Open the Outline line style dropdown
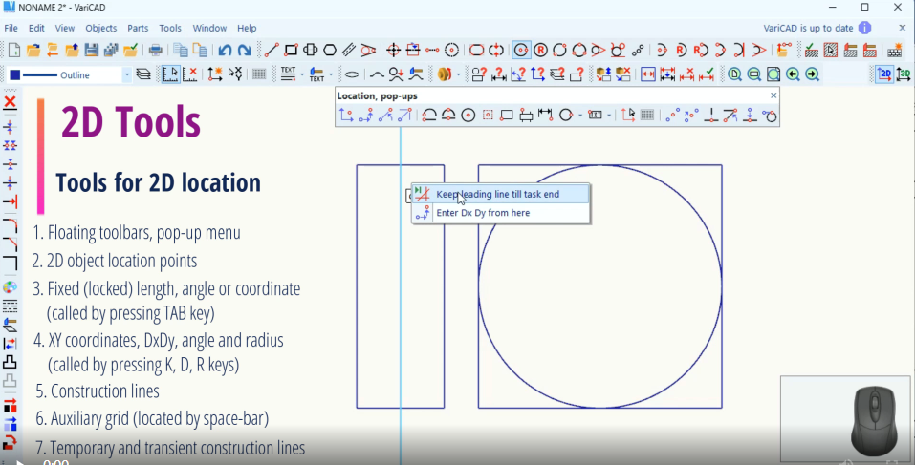Screen dimensions: 915x465 (x=126, y=74)
